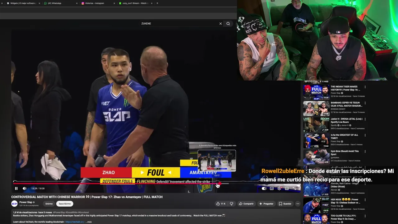Open Junior H DROGA LETAL thumbnail
The width and height of the screenshot is (398, 224).
(316, 124)
